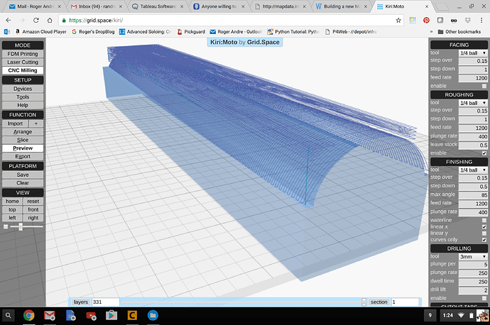Open the Play Store from the shelf
This screenshot has height=325, width=490.
111,316
